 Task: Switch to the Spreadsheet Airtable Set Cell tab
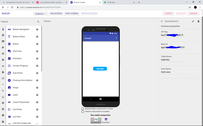click(x=18, y=2)
